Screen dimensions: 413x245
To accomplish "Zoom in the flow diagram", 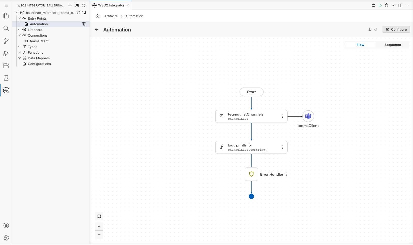I will 99,226.
